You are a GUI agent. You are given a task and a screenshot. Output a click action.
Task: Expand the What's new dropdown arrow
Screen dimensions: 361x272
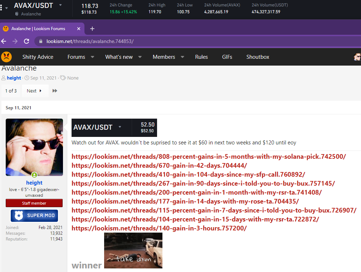(140, 57)
